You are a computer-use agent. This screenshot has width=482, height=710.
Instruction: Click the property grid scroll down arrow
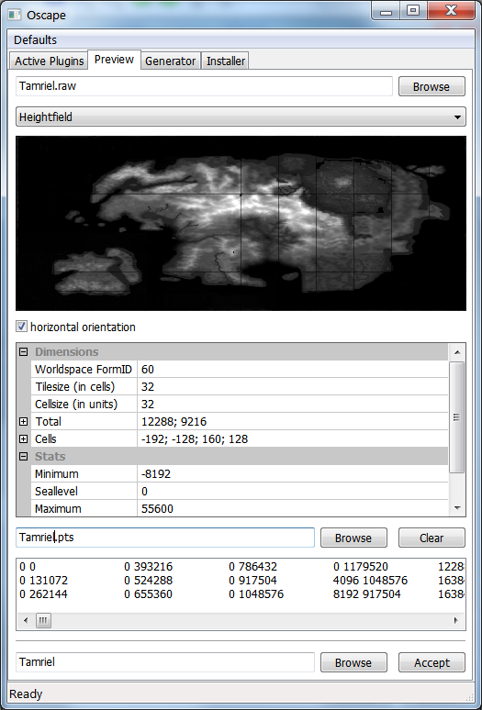click(x=456, y=507)
